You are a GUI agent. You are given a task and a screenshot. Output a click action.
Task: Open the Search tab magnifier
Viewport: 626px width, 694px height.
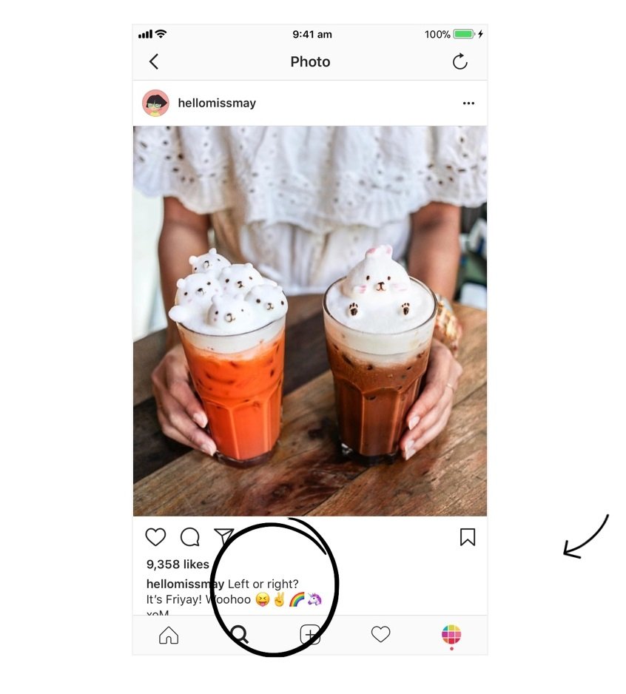[240, 634]
